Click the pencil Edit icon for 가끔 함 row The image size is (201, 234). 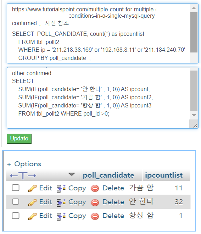[x=32, y=188]
